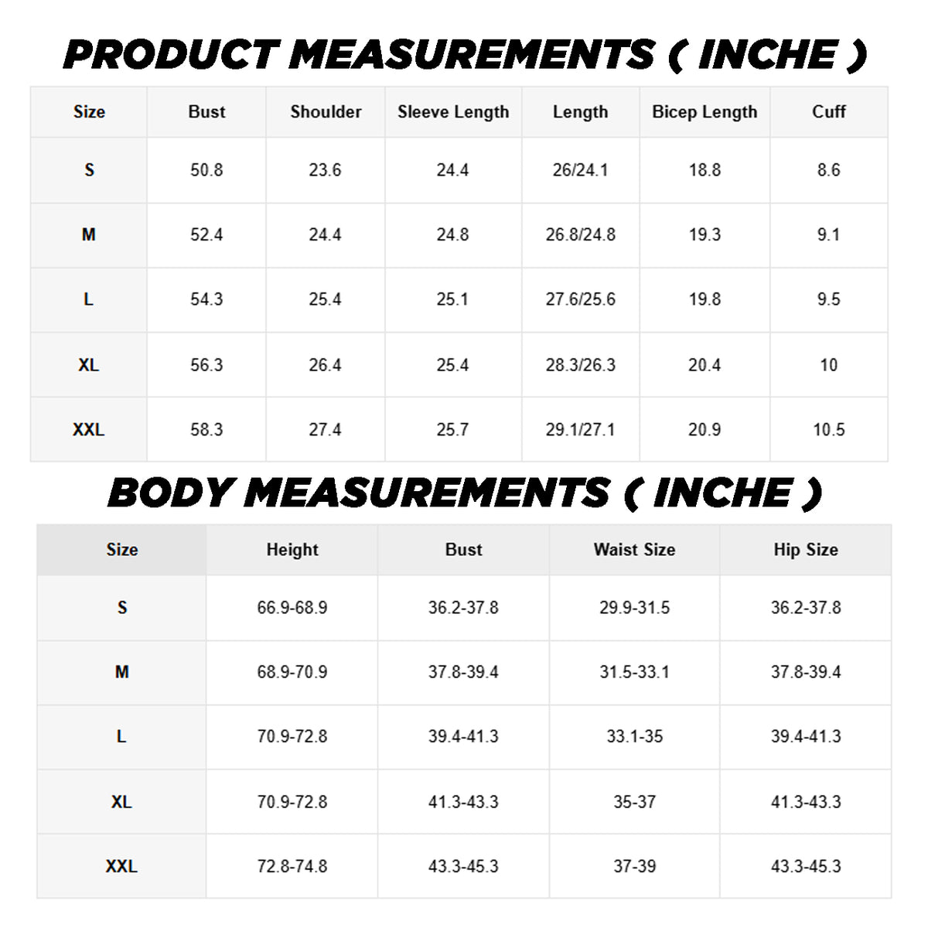Select the Cuff column header

[x=828, y=112]
